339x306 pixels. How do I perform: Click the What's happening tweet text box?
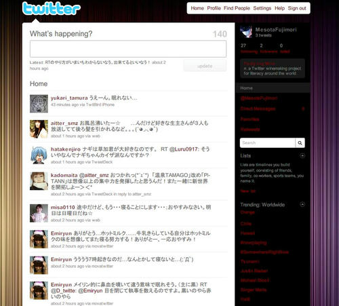point(128,49)
